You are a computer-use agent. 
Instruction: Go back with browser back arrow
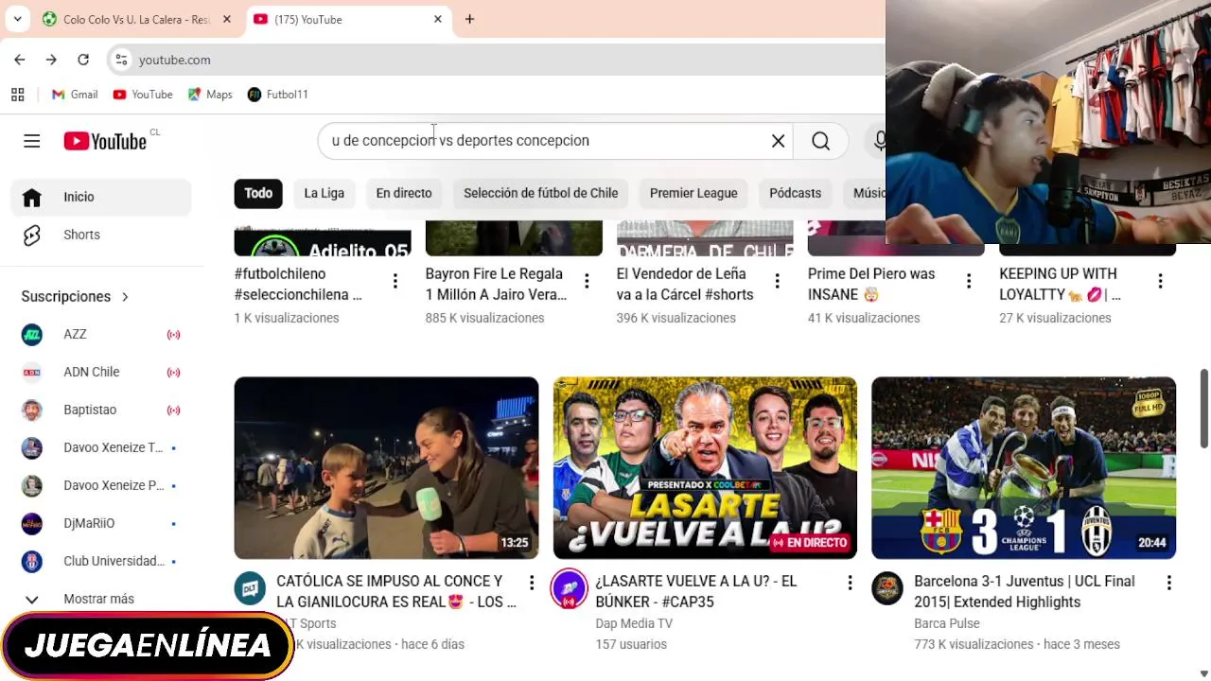20,60
